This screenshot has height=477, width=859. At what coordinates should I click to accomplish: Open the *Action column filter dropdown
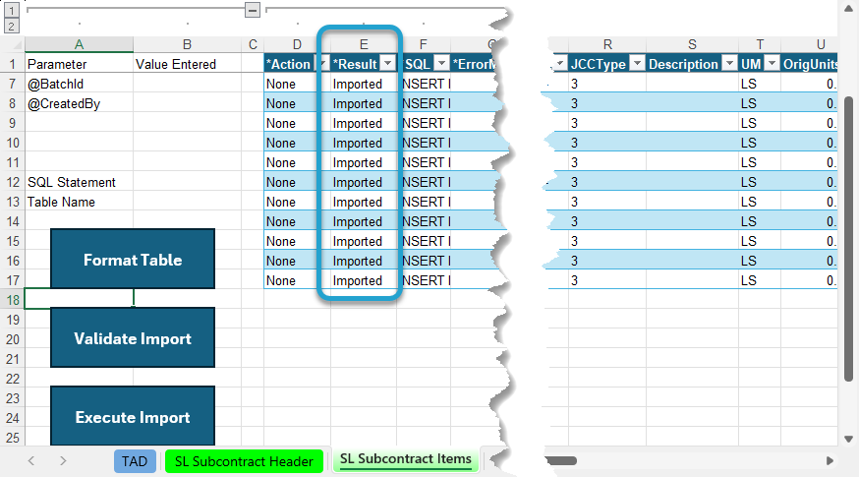point(322,64)
